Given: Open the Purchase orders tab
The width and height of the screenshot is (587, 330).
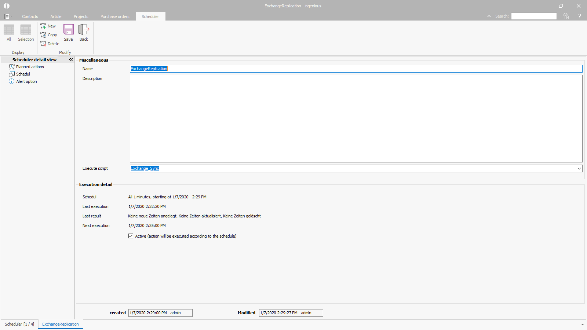Looking at the screenshot, I should (x=115, y=16).
